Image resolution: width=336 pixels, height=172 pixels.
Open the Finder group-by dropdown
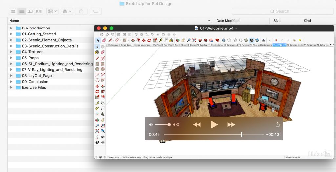point(52,11)
